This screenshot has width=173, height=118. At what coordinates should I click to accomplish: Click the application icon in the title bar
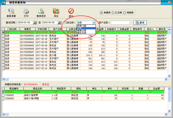pyautogui.click(x=3, y=3)
